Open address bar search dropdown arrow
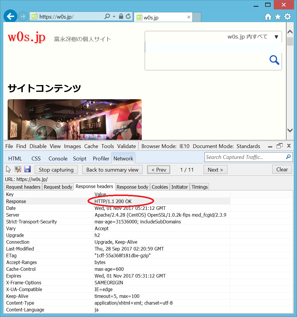This screenshot has height=317, width=297. point(114,16)
